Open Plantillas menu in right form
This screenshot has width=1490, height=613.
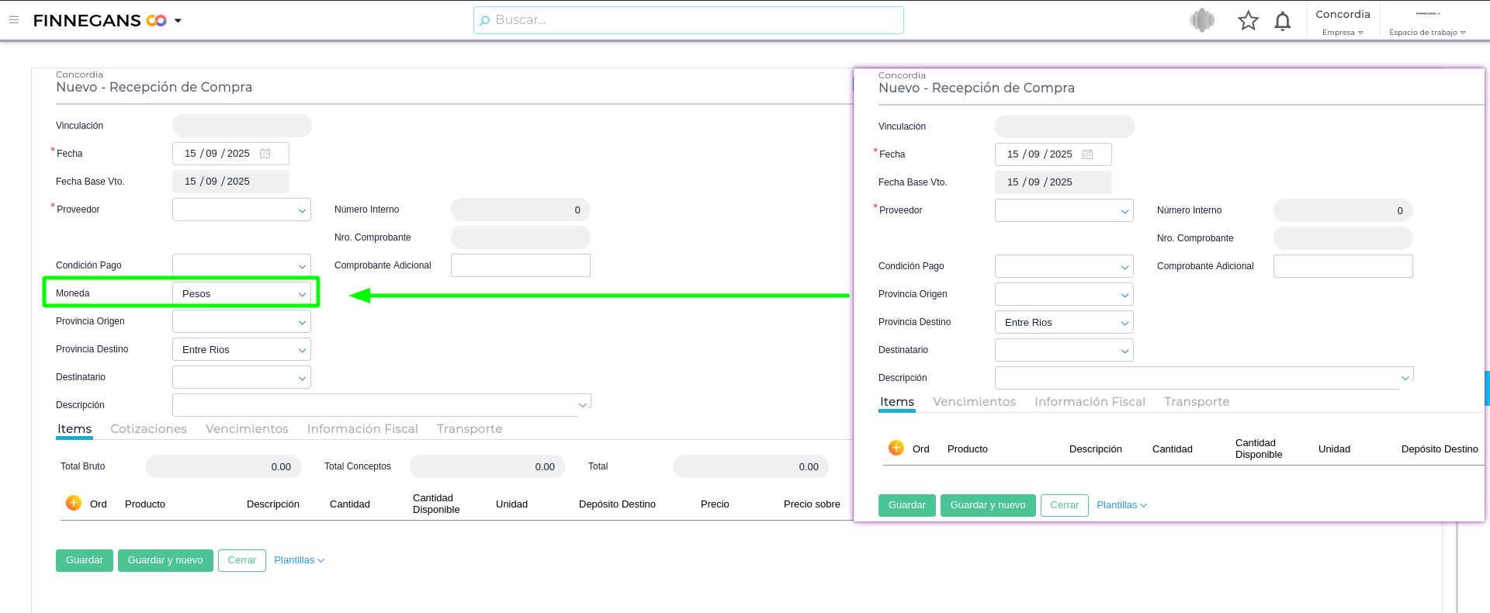(1121, 505)
